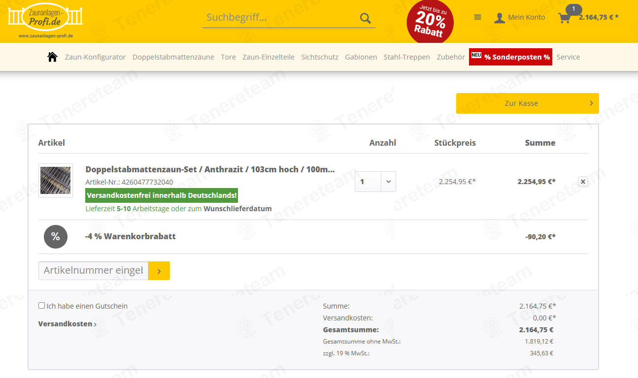The width and height of the screenshot is (638, 378).
Task: Click the Stückpreis 2.254,95 €* value
Action: 457,182
